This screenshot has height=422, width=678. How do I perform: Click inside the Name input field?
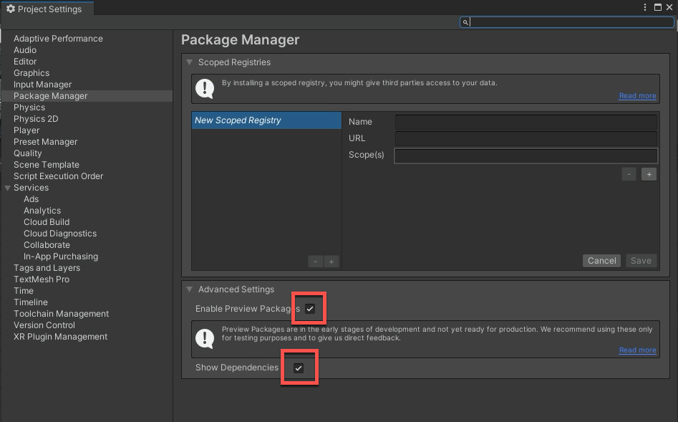click(526, 122)
